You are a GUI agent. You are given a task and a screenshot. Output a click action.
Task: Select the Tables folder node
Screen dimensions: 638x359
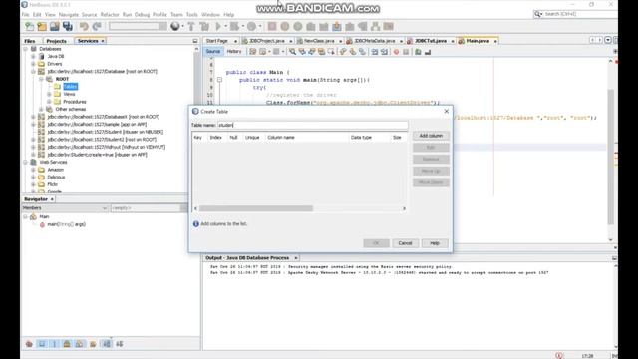tap(70, 87)
